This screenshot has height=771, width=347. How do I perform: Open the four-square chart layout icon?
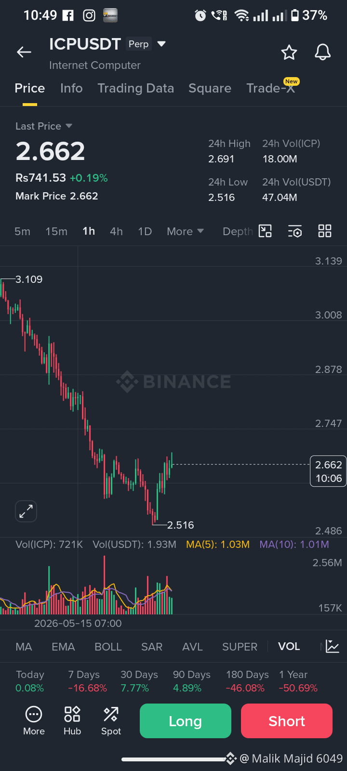[325, 231]
